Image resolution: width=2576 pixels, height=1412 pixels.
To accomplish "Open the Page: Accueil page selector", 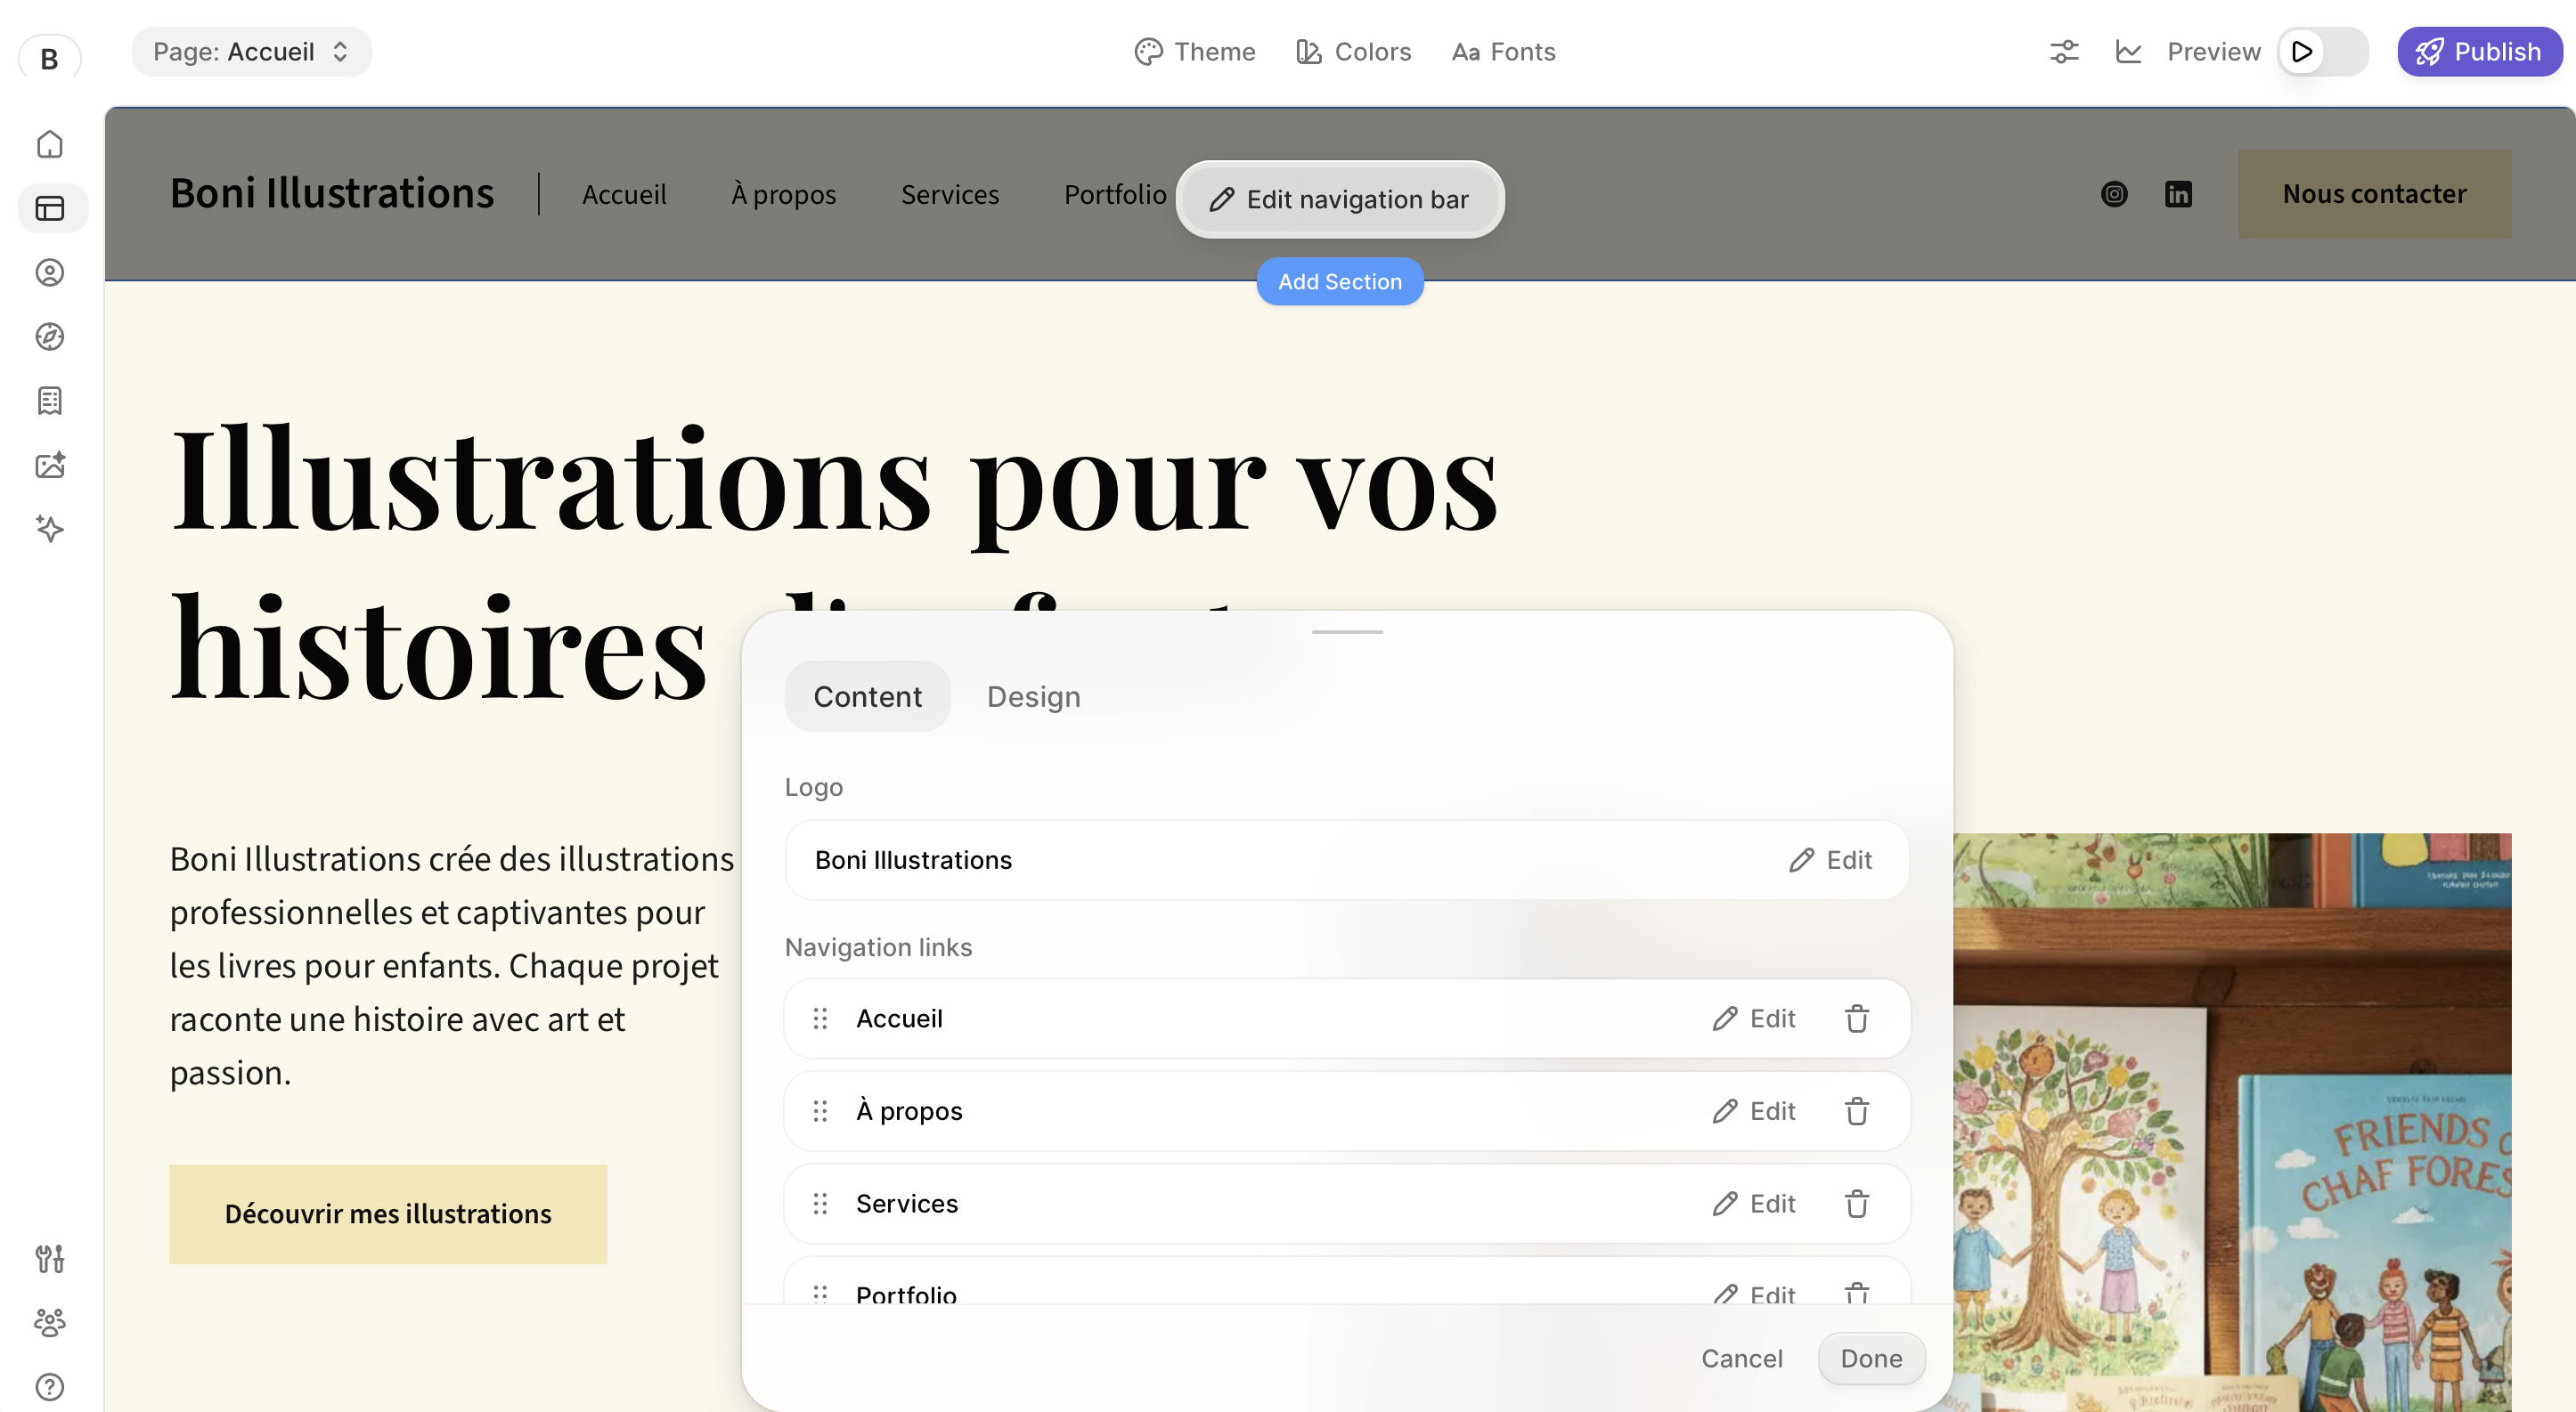I will coord(251,51).
